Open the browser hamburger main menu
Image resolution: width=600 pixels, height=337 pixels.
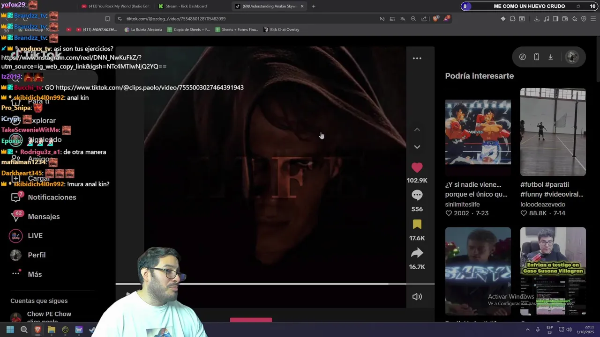click(x=593, y=19)
